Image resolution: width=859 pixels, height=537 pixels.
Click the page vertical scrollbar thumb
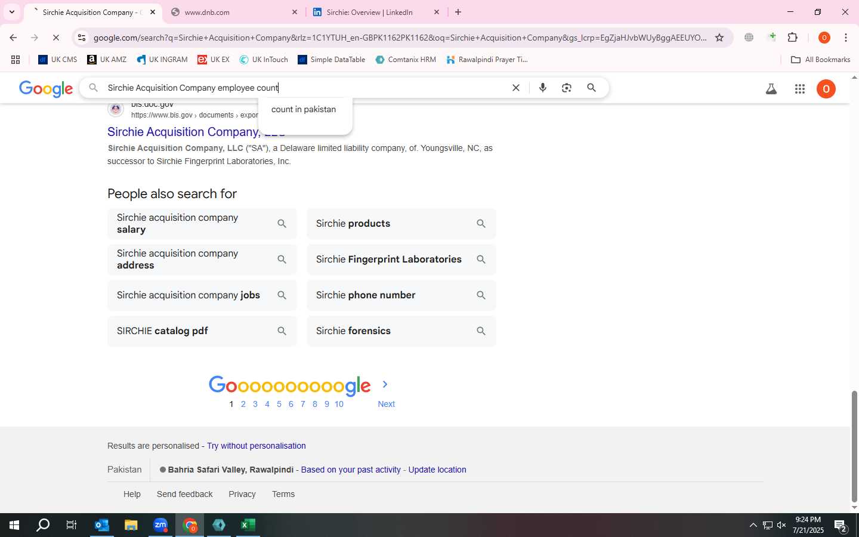tap(854, 446)
